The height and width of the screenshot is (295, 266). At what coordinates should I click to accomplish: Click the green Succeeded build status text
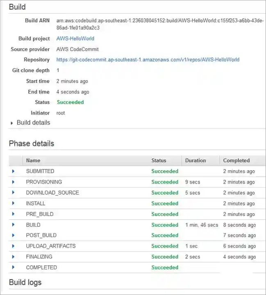70,102
